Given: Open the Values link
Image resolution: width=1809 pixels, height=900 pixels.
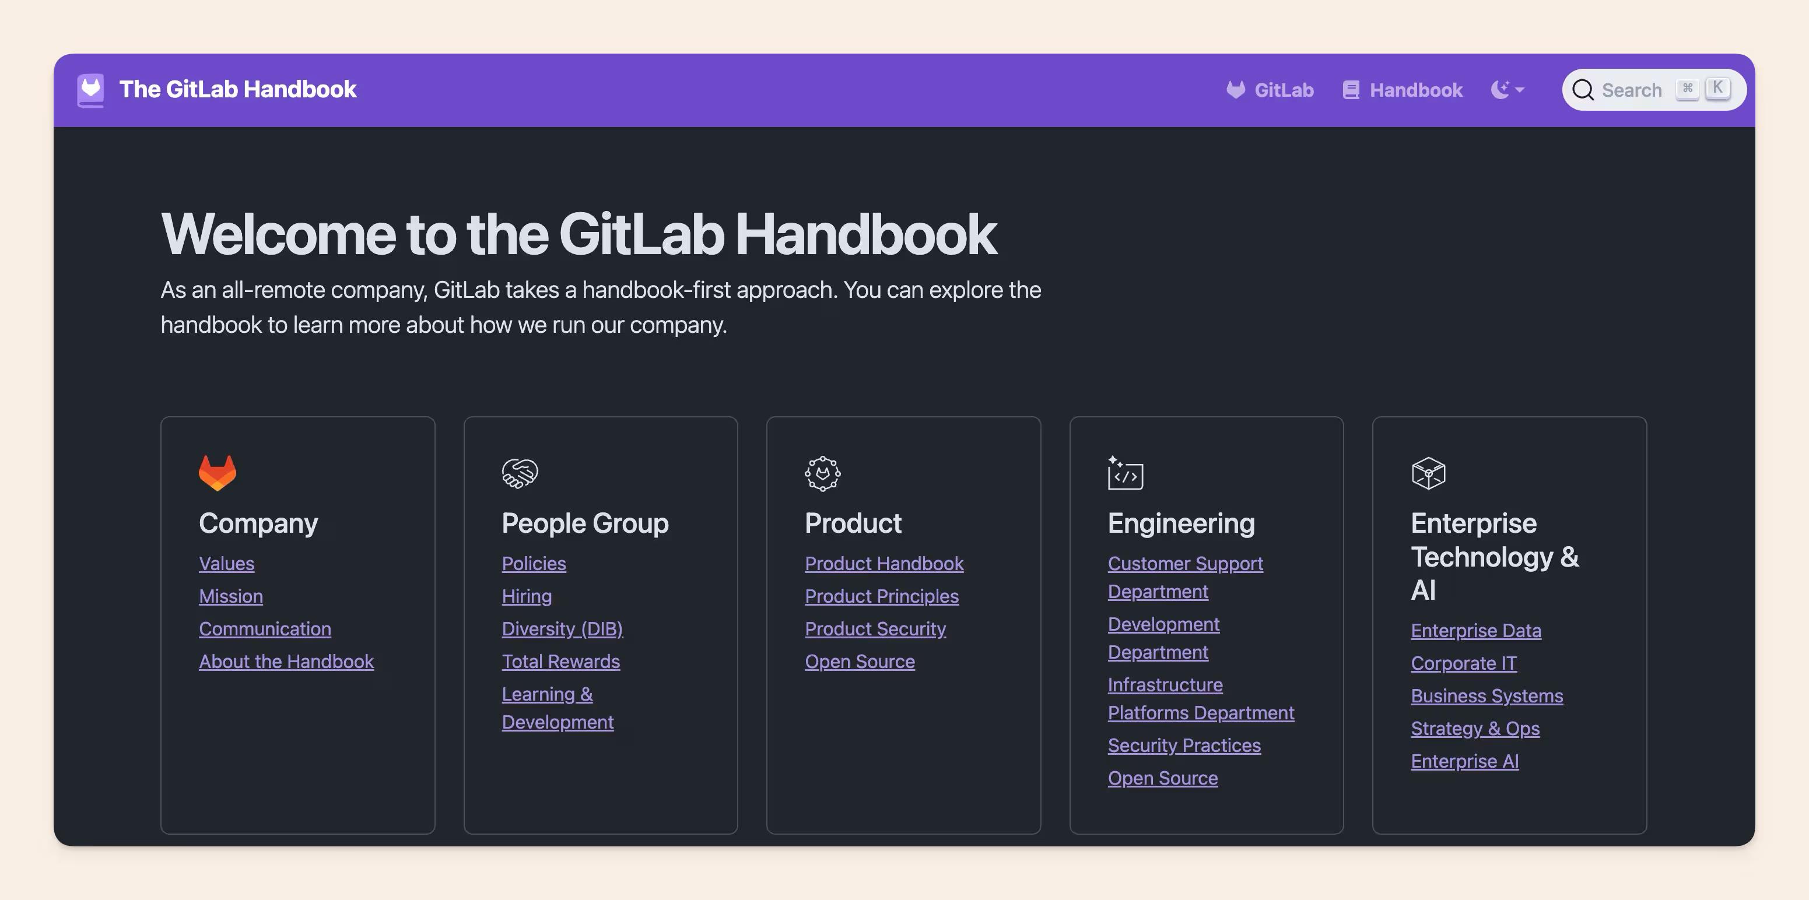Looking at the screenshot, I should [227, 564].
